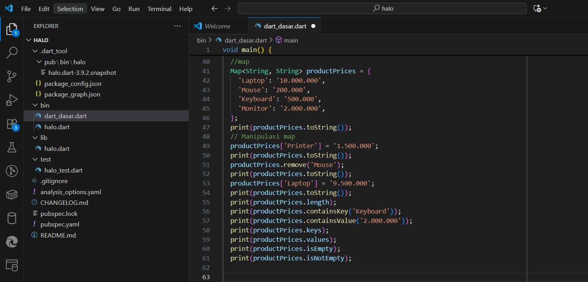Click main in the breadcrumb
The width and height of the screenshot is (588, 282).
point(291,40)
